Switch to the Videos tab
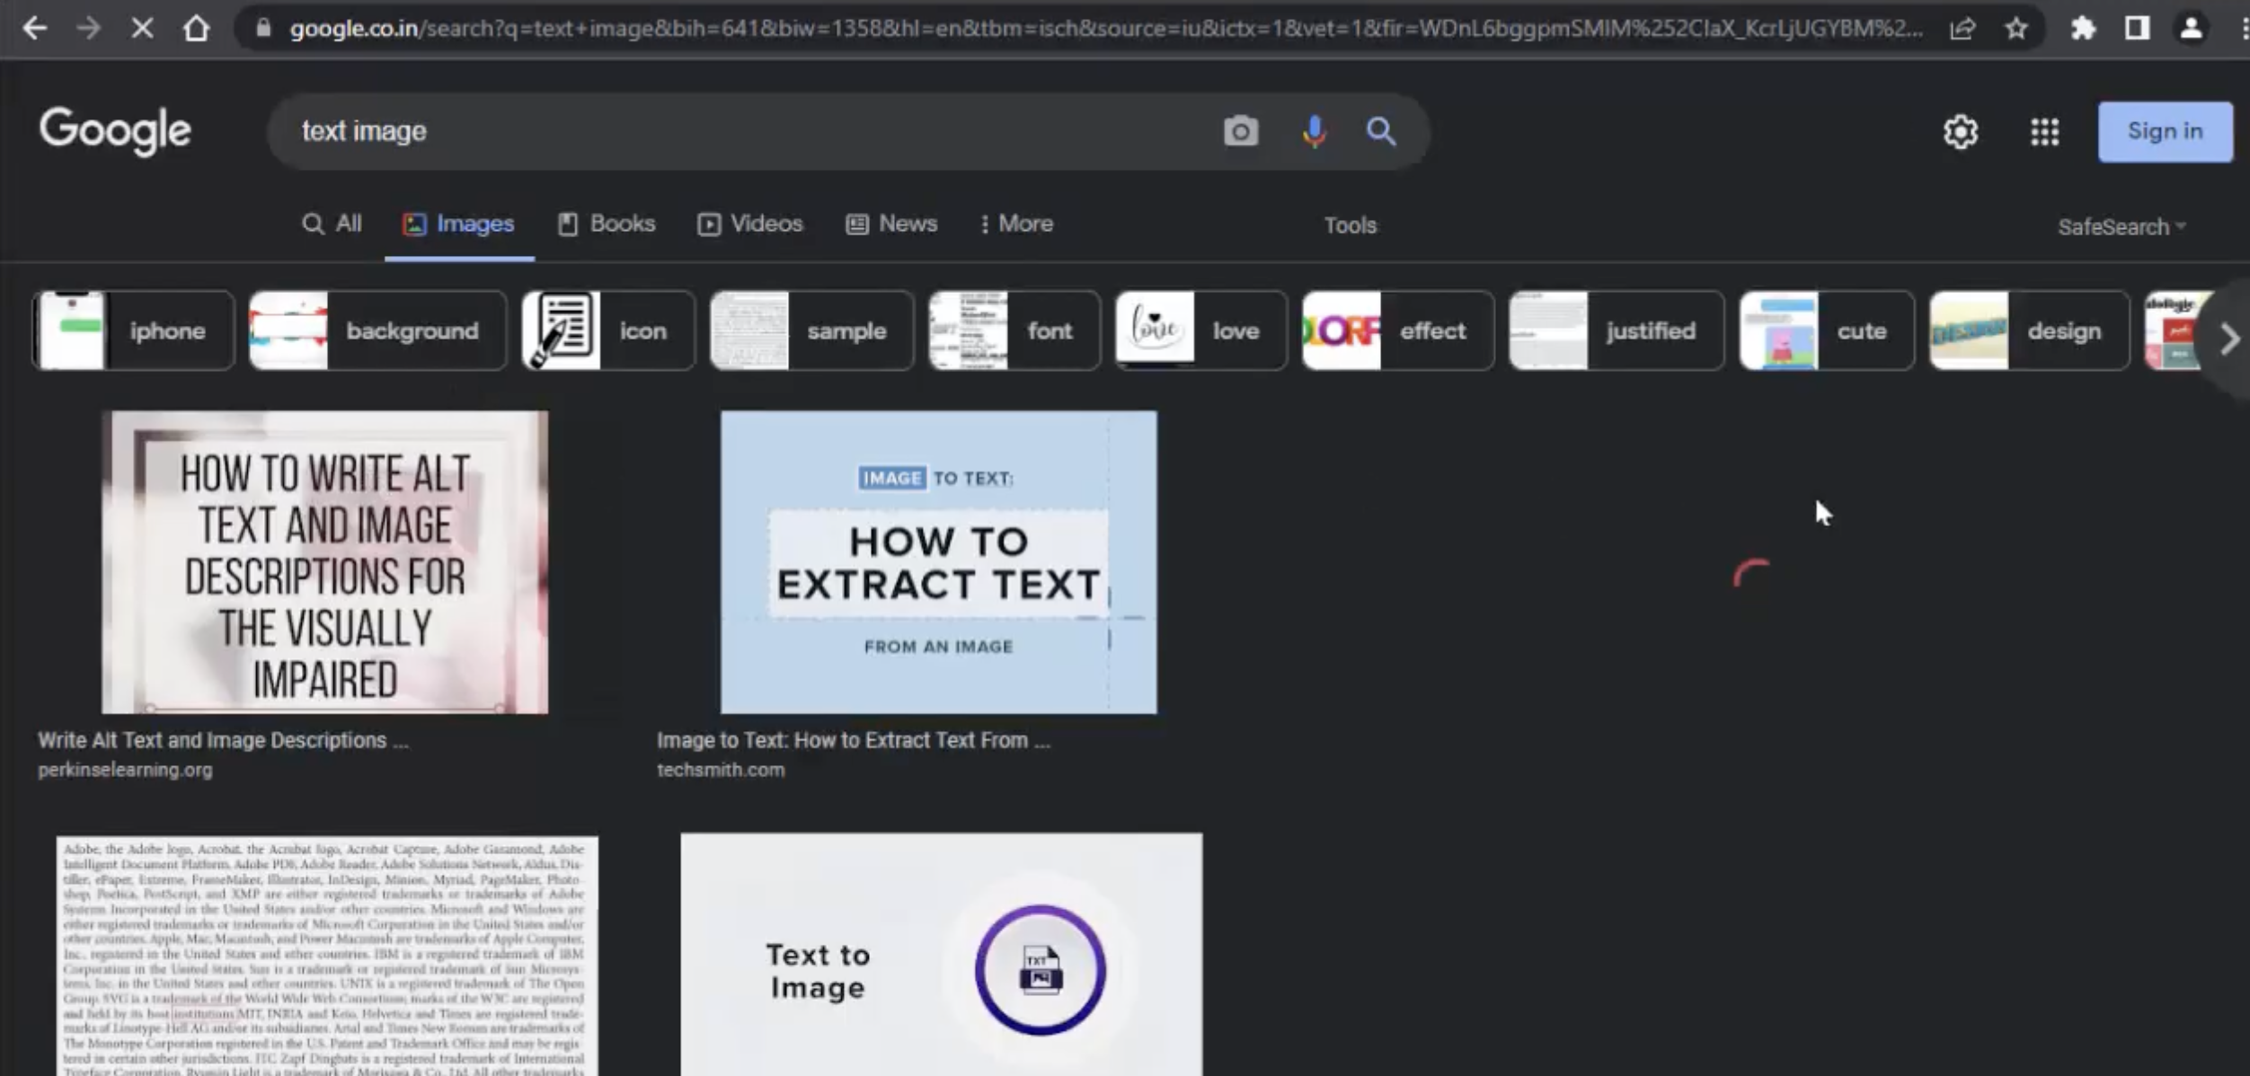This screenshot has width=2250, height=1076. tap(749, 224)
